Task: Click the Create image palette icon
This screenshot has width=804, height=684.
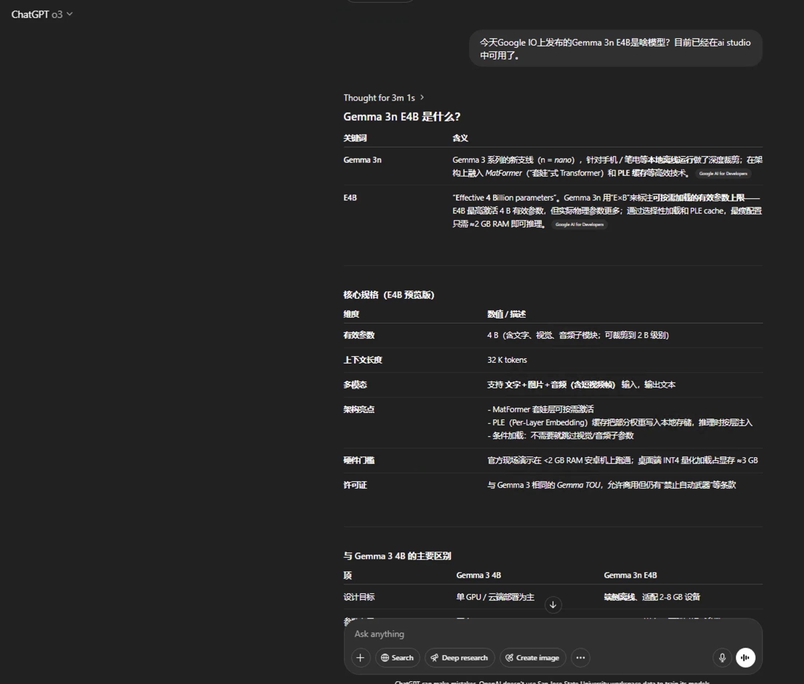Action: coord(509,658)
